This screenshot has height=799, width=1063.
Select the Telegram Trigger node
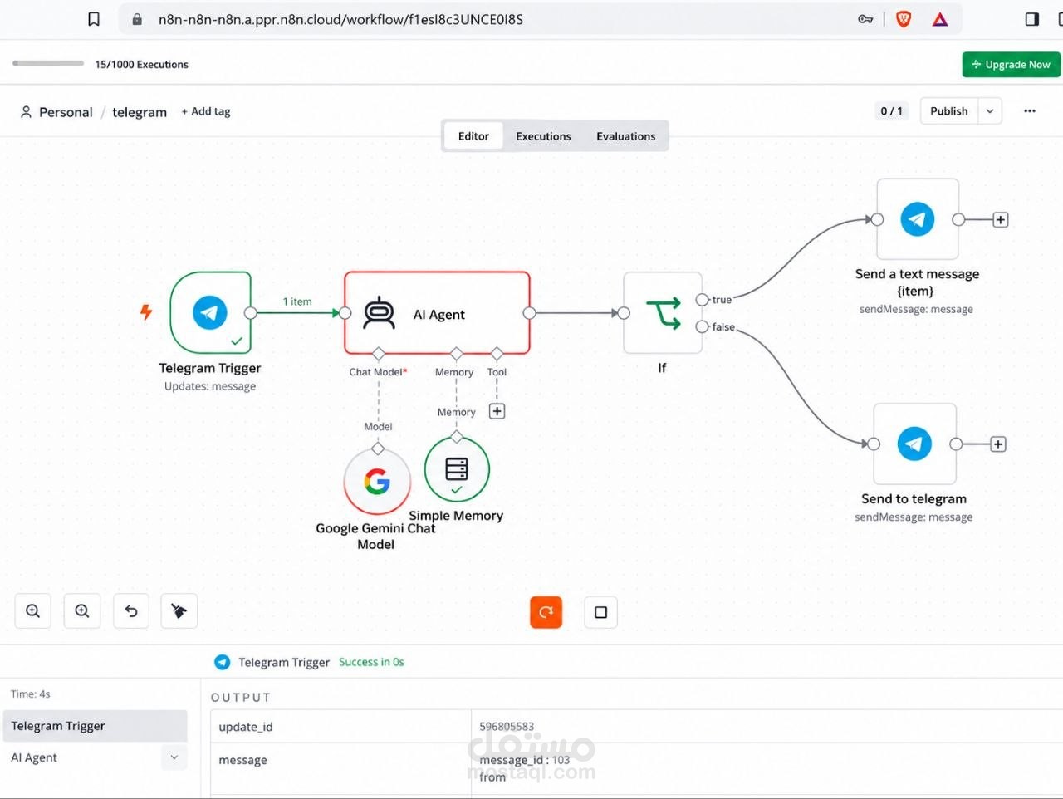[210, 312]
